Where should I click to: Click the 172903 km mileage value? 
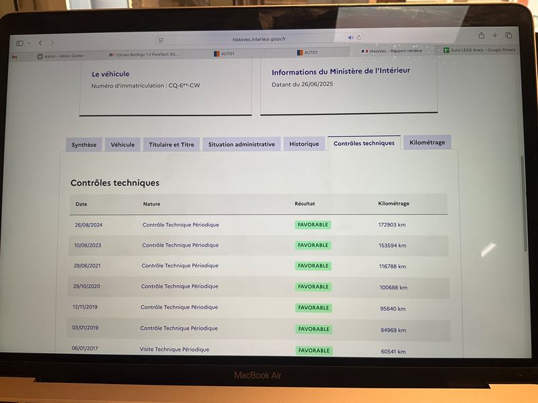[392, 225]
